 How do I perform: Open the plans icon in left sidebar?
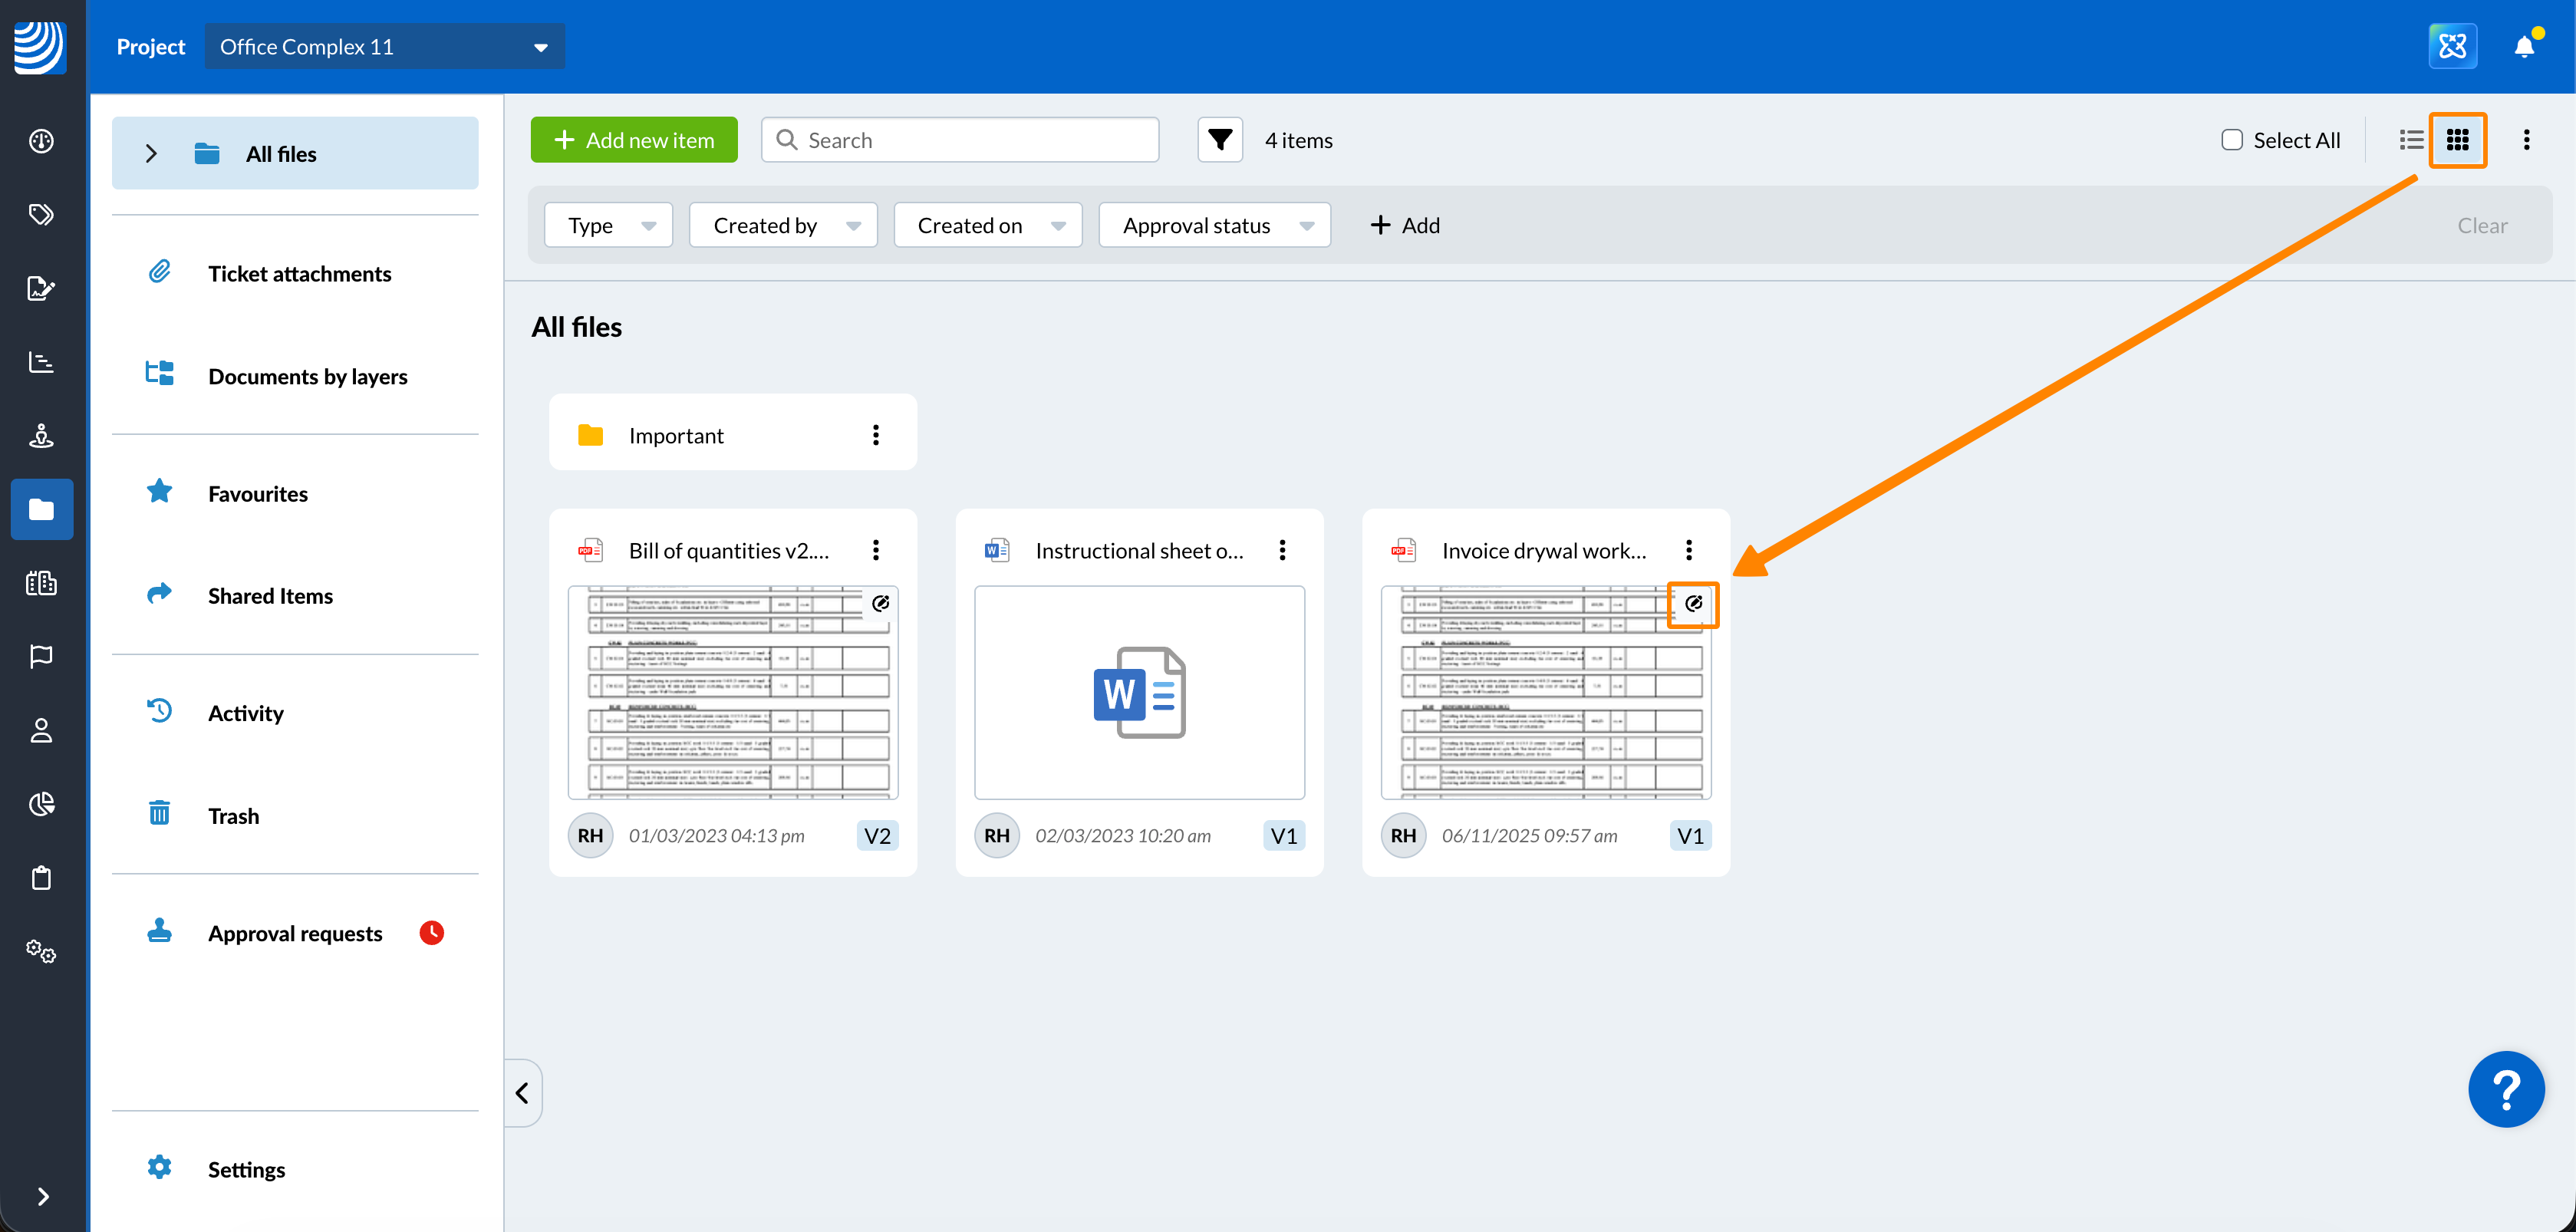41,583
